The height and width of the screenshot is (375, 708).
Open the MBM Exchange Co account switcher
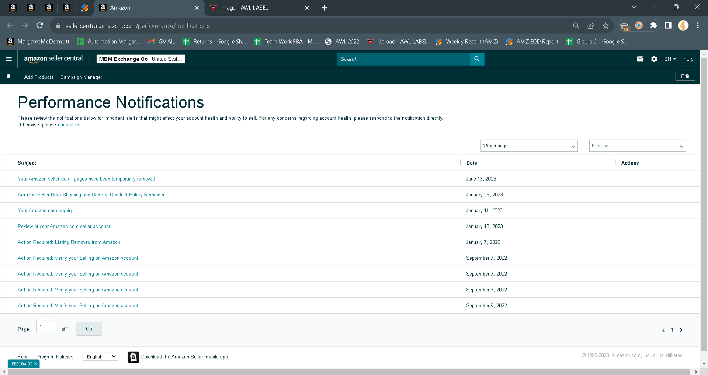pos(141,59)
